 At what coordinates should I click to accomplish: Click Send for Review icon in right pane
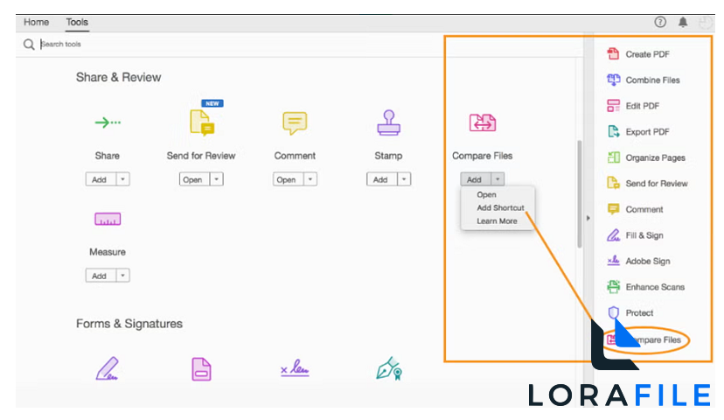pos(613,183)
